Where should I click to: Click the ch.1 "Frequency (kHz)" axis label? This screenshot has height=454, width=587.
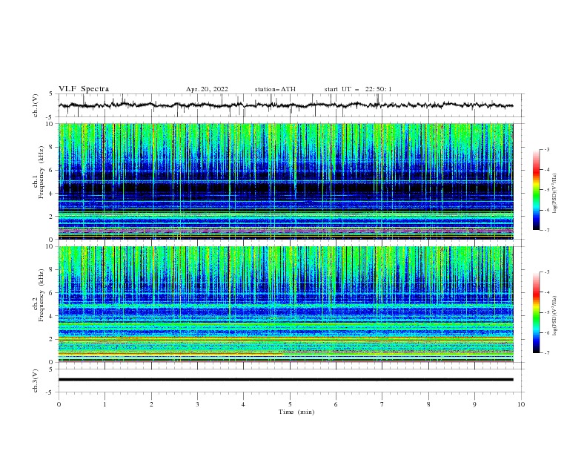tap(41, 173)
